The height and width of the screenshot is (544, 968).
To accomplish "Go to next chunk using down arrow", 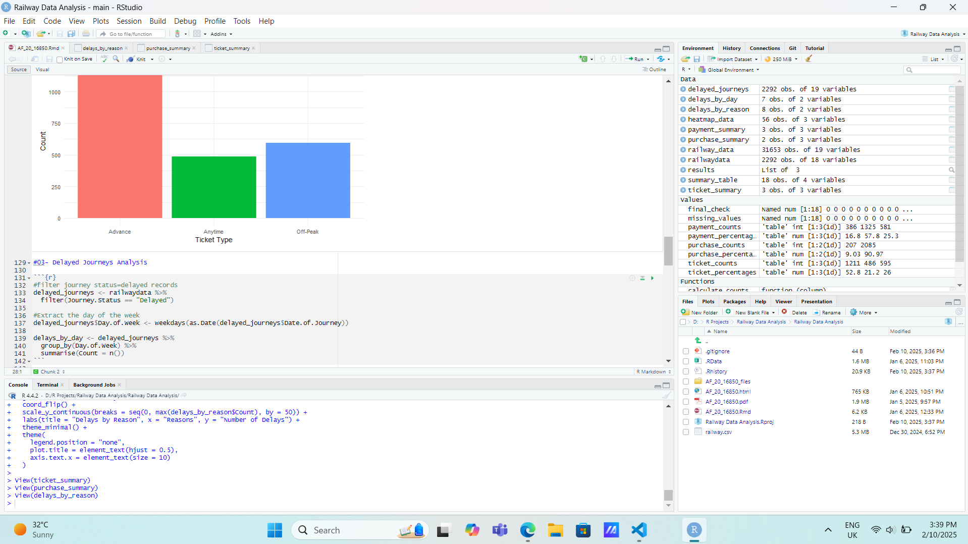I will [614, 59].
